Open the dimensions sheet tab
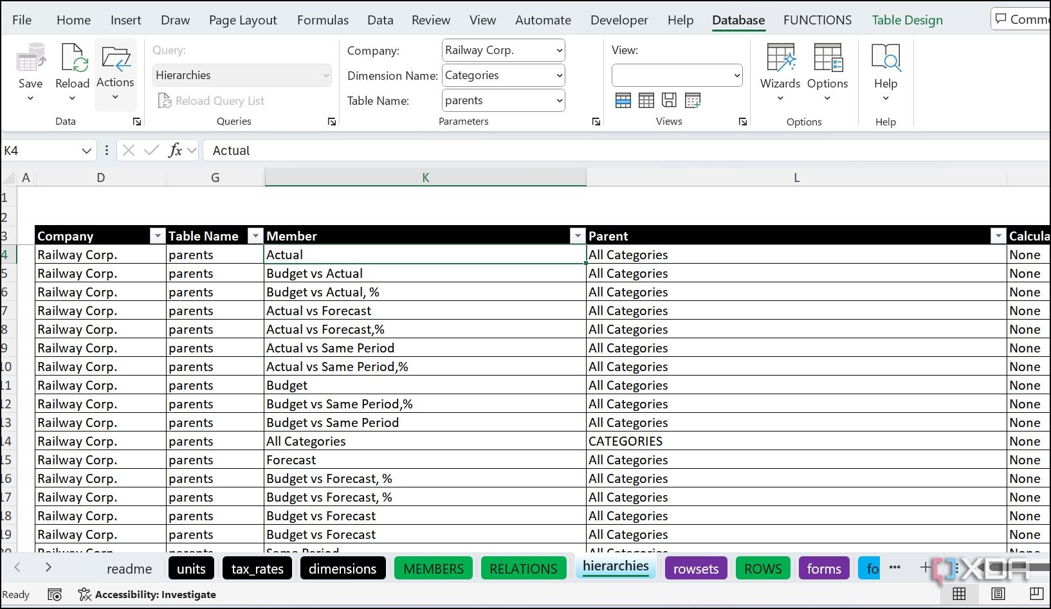 point(342,568)
